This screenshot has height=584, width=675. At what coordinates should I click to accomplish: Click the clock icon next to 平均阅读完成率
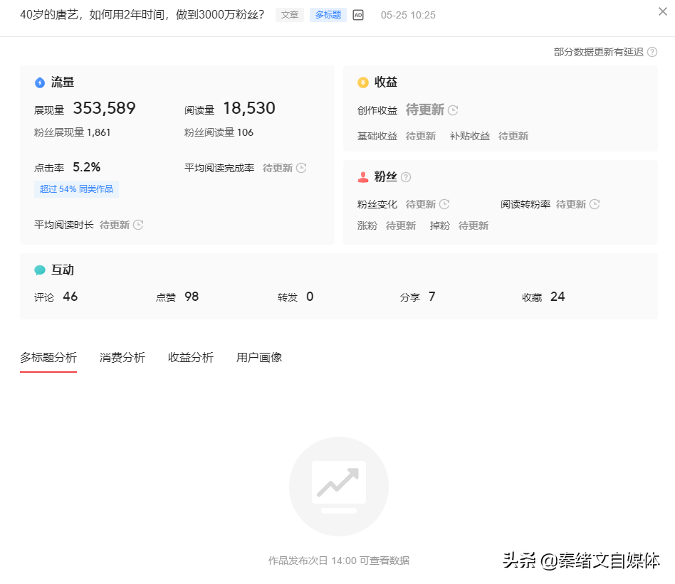[300, 168]
